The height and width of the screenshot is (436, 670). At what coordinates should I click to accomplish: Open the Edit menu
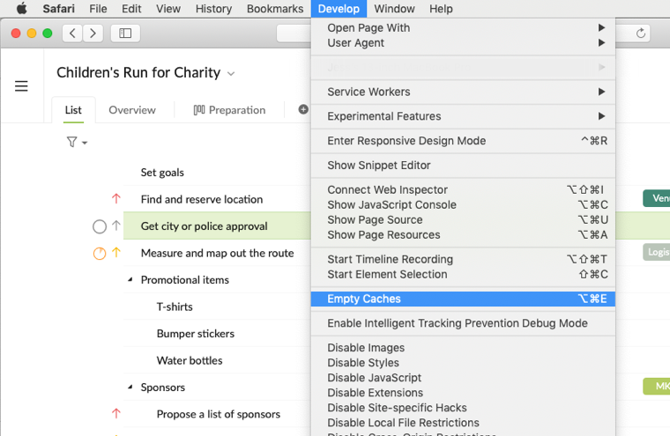pyautogui.click(x=131, y=9)
